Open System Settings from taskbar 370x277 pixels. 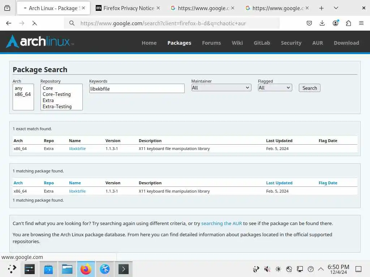click(30, 269)
